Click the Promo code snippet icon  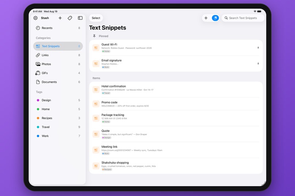96,104
